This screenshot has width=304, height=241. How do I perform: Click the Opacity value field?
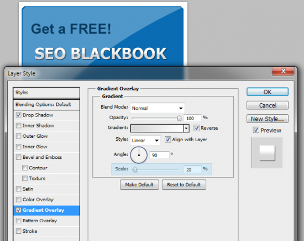point(193,118)
